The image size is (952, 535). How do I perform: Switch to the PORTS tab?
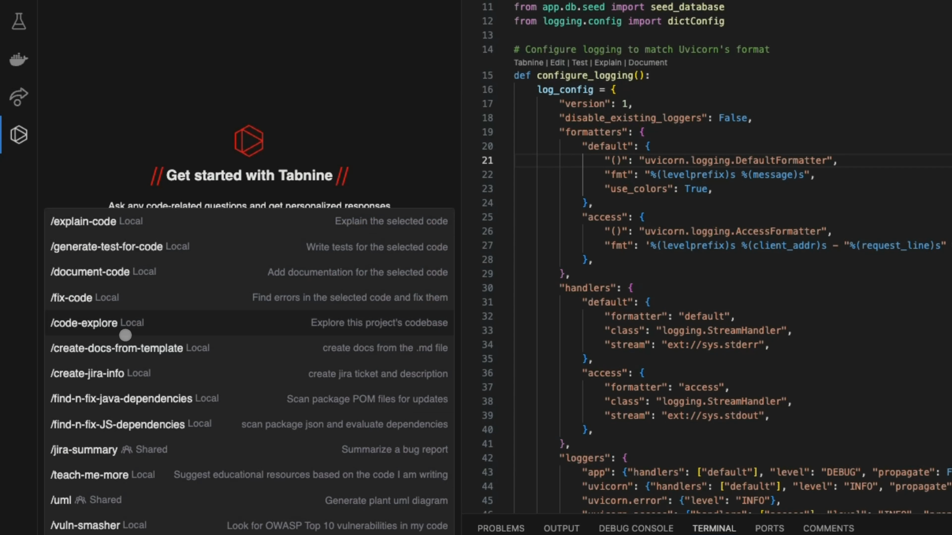(x=769, y=528)
